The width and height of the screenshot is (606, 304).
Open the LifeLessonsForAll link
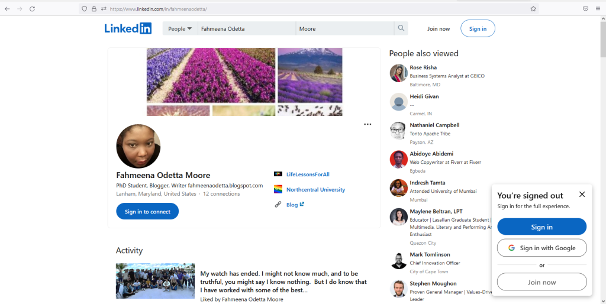point(308,174)
